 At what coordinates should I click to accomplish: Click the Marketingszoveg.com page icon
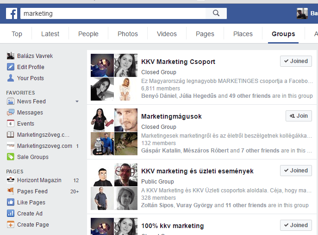pos(11,146)
